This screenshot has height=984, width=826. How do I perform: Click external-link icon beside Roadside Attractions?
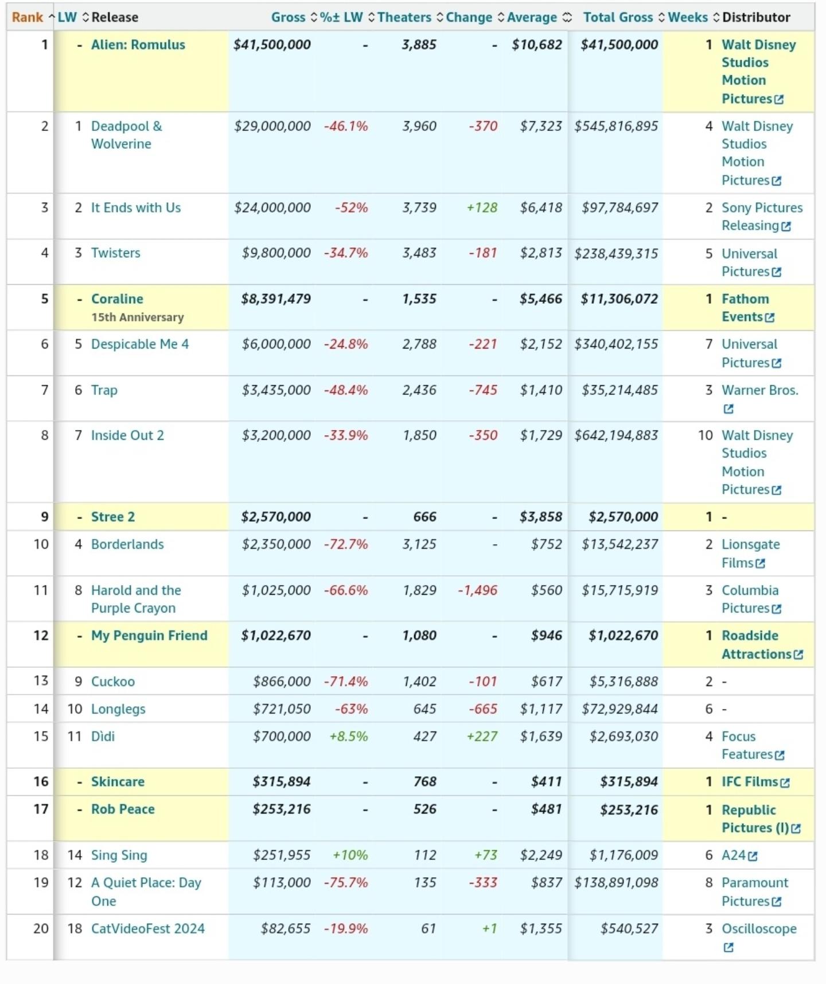[x=798, y=655]
